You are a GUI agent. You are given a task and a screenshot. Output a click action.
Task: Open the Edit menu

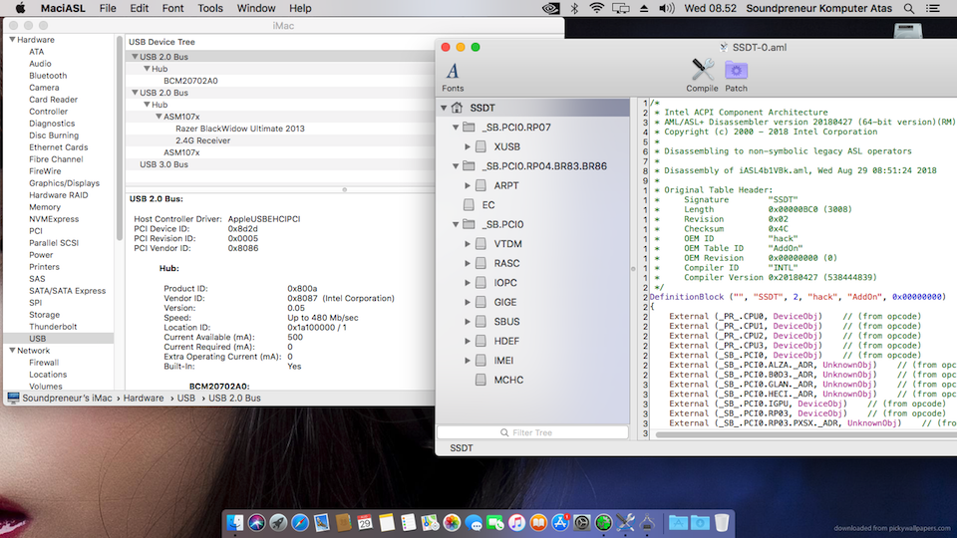click(x=140, y=9)
